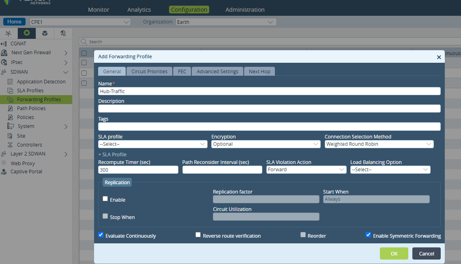Image resolution: width=461 pixels, height=264 pixels.
Task: Open the Load Balancing Option dropdown
Action: [390, 170]
